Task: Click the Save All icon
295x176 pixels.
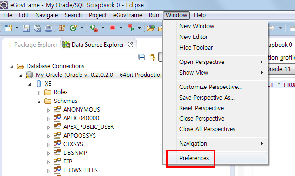Action: click(x=37, y=28)
